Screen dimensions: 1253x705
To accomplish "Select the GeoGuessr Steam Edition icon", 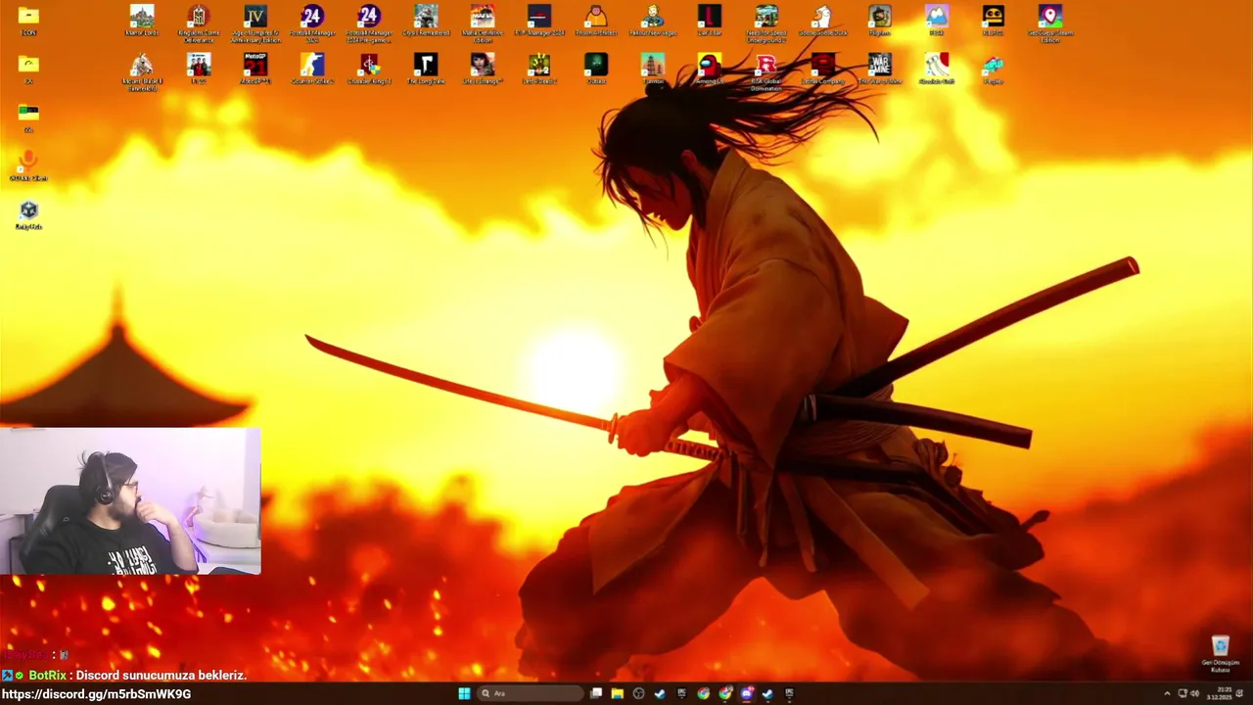I will (x=1050, y=23).
